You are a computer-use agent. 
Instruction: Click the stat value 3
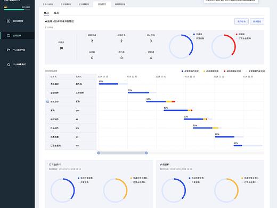151,41
